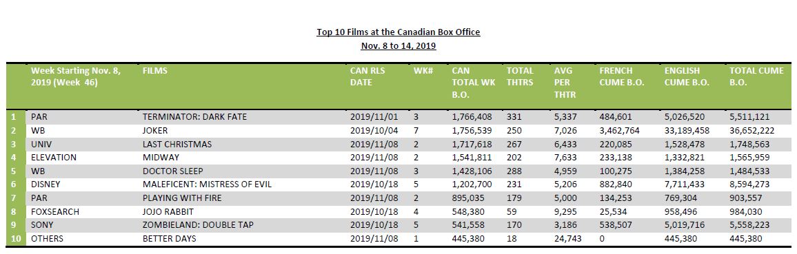Viewport: 797px width, 254px height.
Task: Click the title 'Top 10 Films at the Canadian Box Office'
Action: coord(398,32)
